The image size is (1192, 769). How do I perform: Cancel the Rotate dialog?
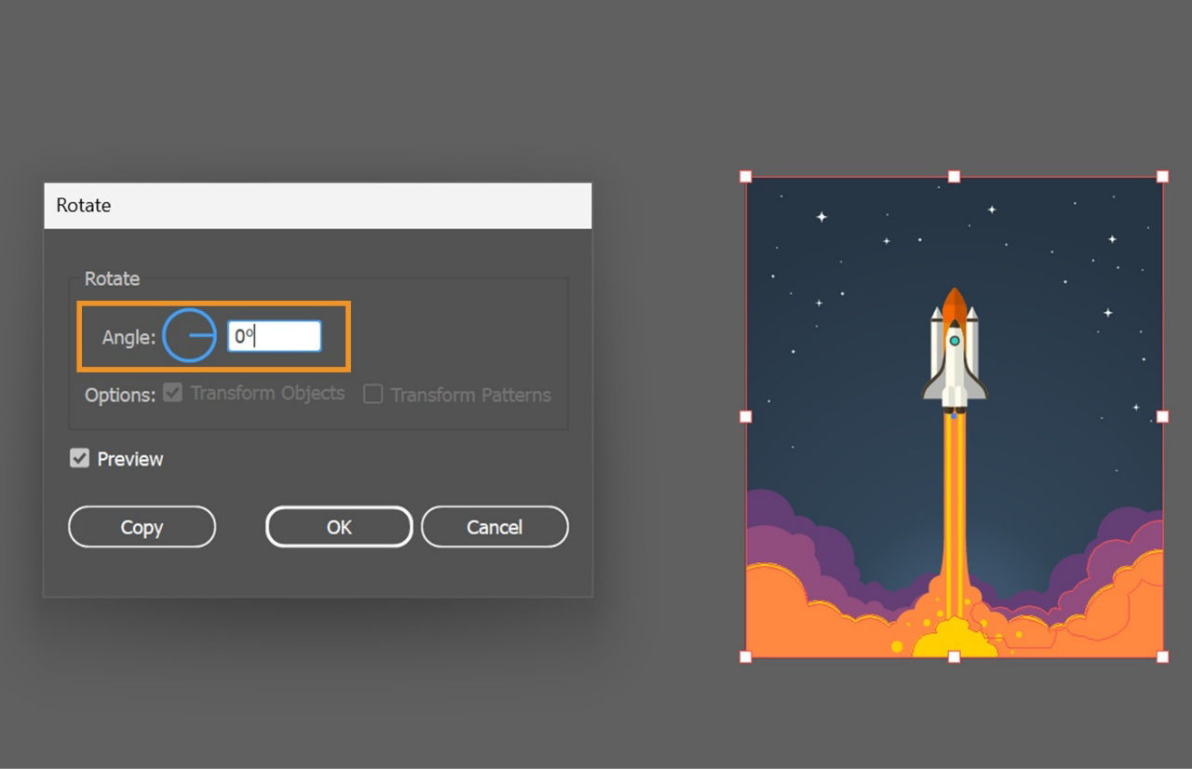[x=494, y=526]
